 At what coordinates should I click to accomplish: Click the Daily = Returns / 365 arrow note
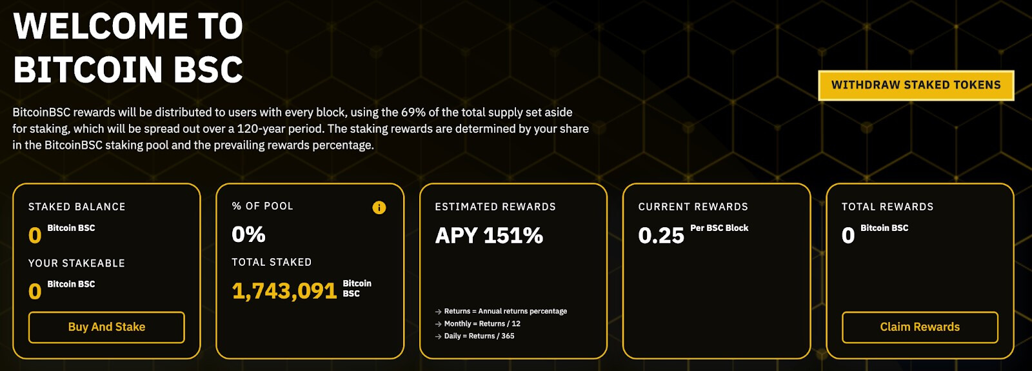(475, 336)
